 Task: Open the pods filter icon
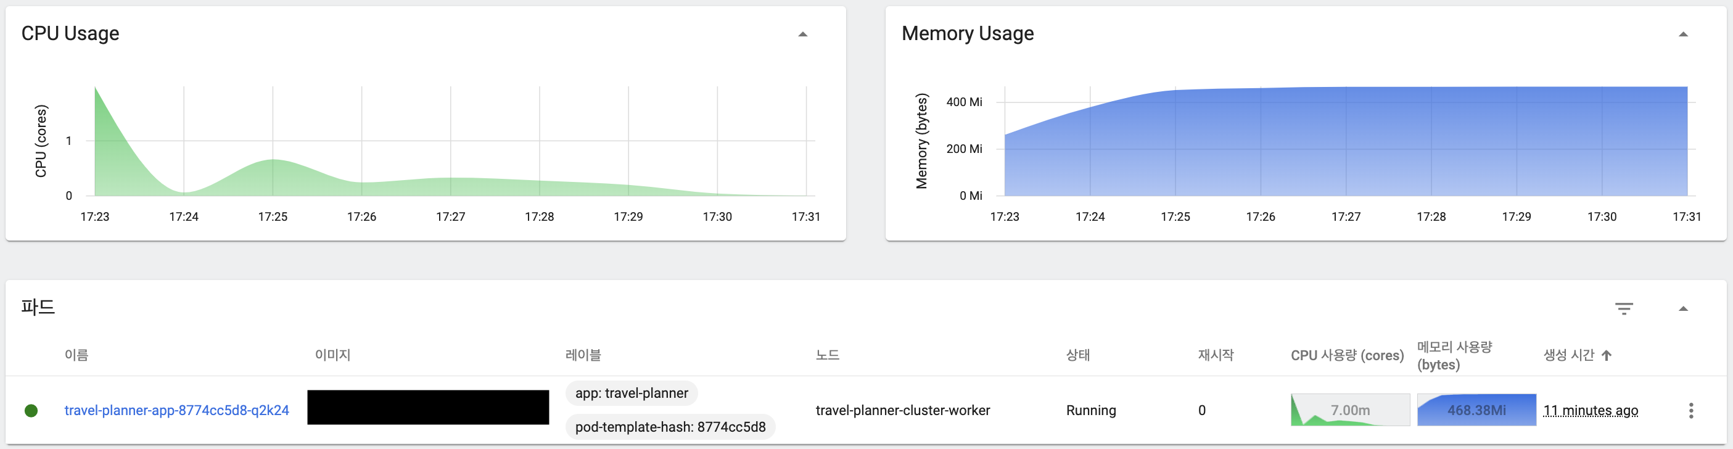1623,309
